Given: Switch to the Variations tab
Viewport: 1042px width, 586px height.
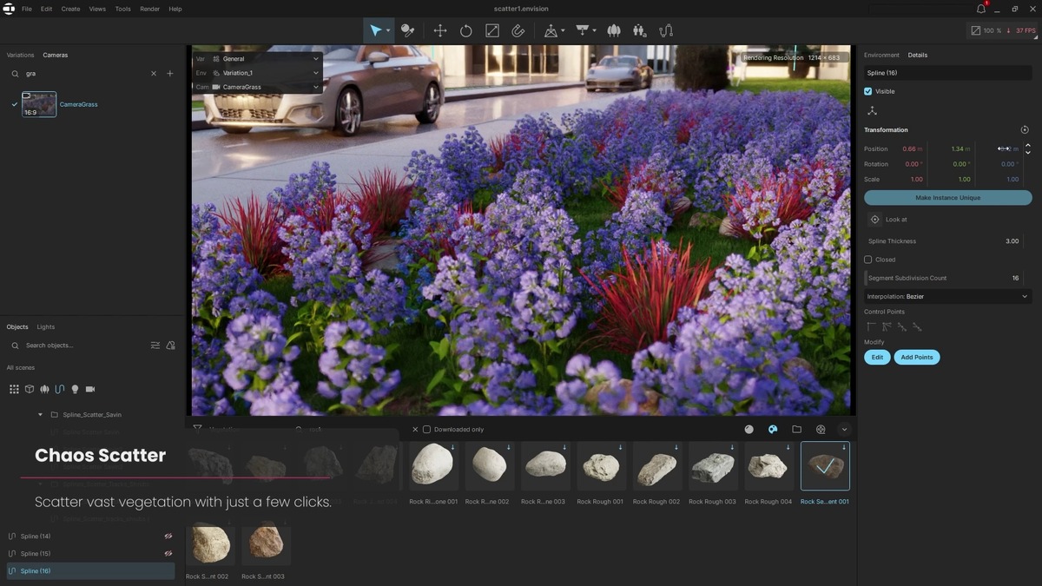Looking at the screenshot, I should 21,55.
